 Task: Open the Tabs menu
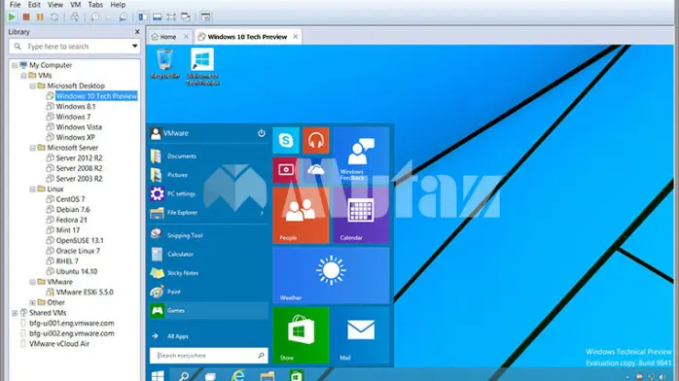point(95,5)
